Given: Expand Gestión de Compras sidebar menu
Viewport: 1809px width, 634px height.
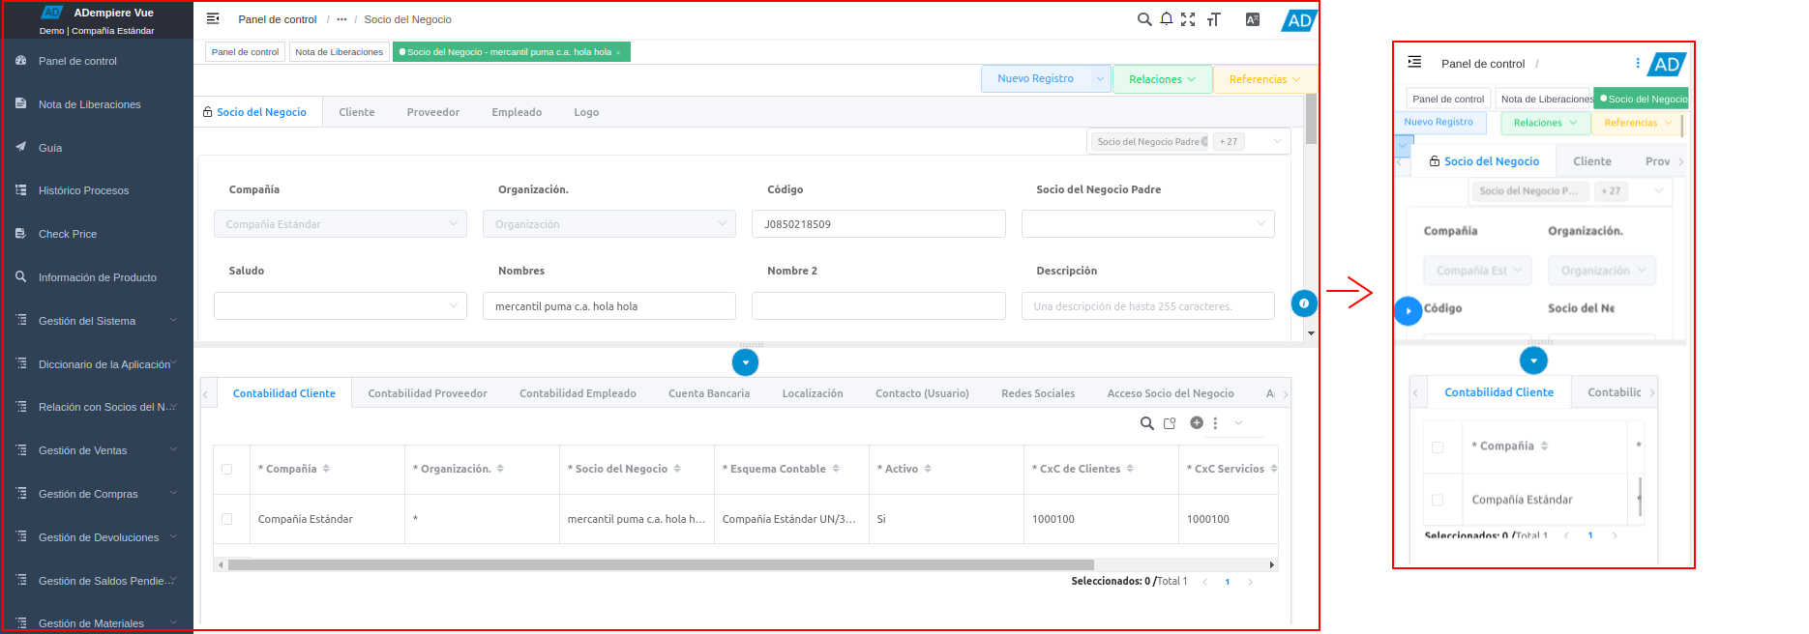Looking at the screenshot, I should (97, 494).
